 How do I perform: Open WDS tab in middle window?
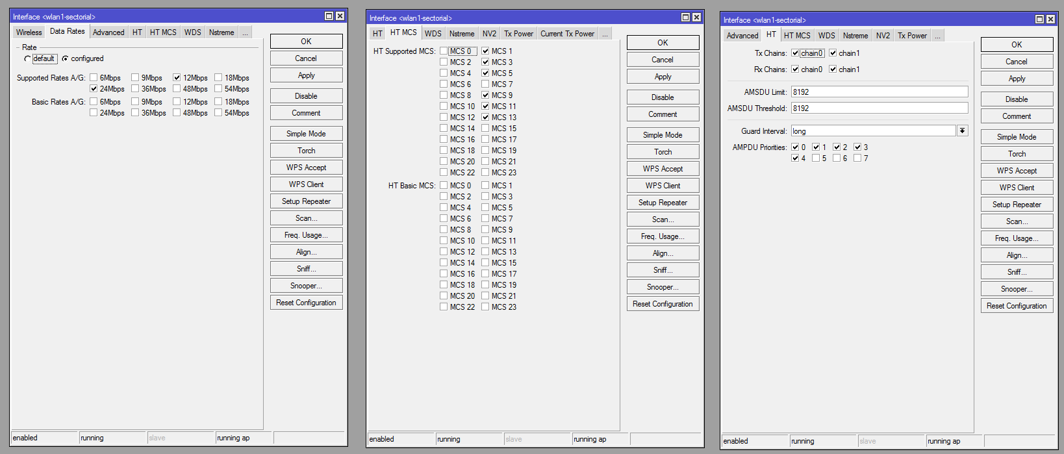[x=433, y=34]
